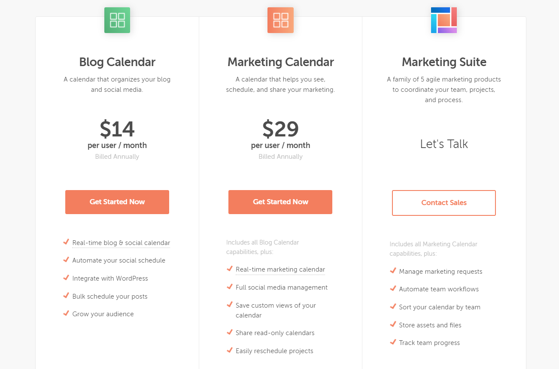Get started with the $29 Marketing Calendar

click(280, 202)
